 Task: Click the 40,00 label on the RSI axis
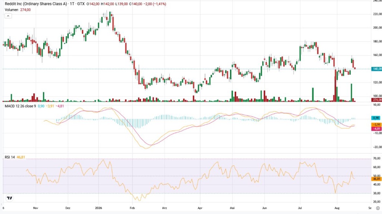(x=377, y=184)
